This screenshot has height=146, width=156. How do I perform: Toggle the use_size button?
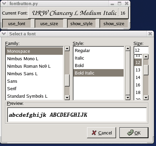click(49, 23)
